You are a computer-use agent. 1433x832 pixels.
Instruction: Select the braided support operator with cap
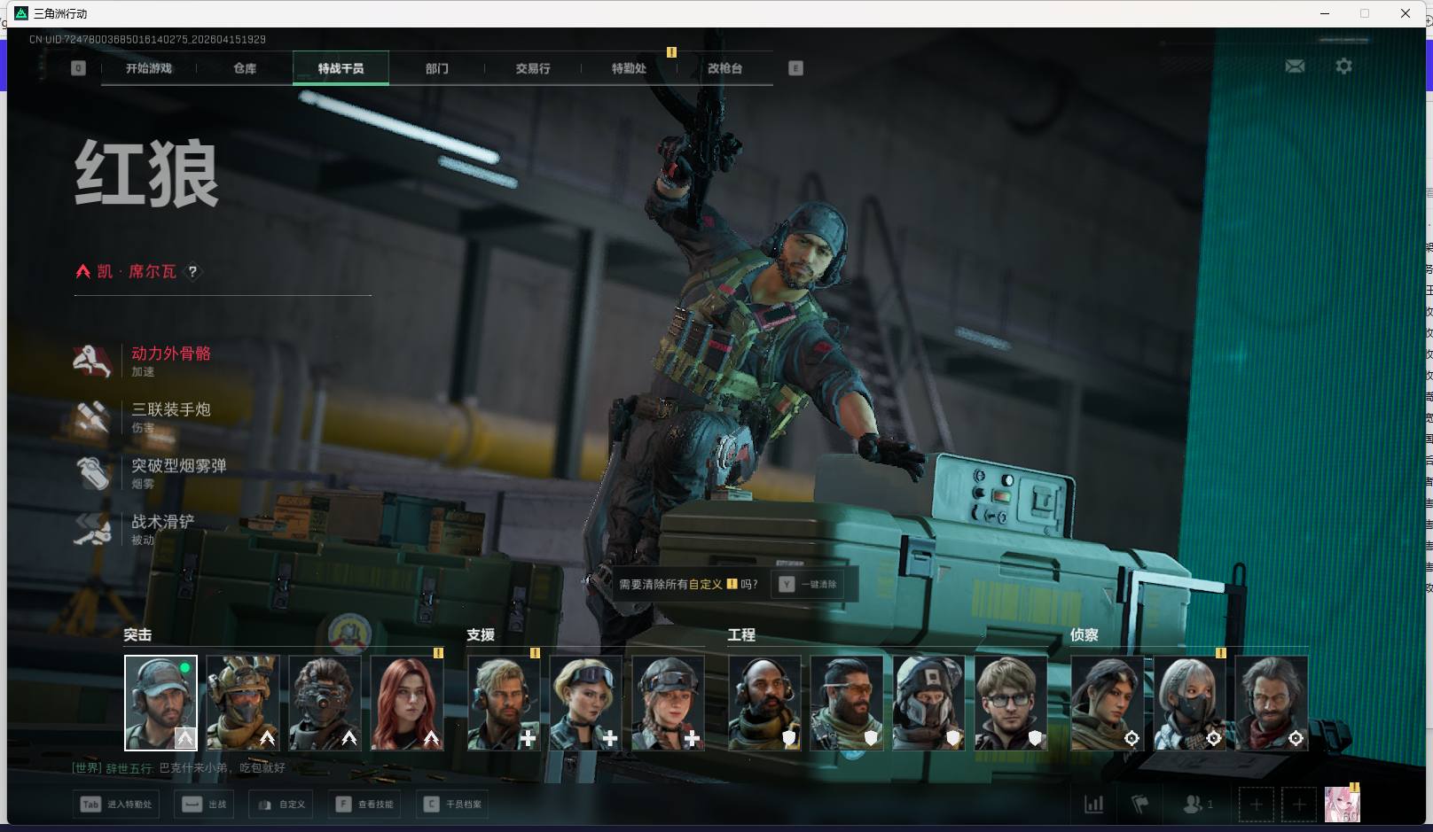[668, 703]
